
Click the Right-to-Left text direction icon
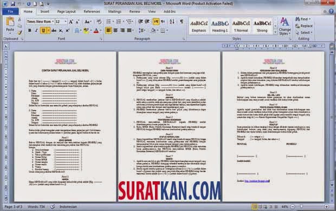click(x=163, y=22)
